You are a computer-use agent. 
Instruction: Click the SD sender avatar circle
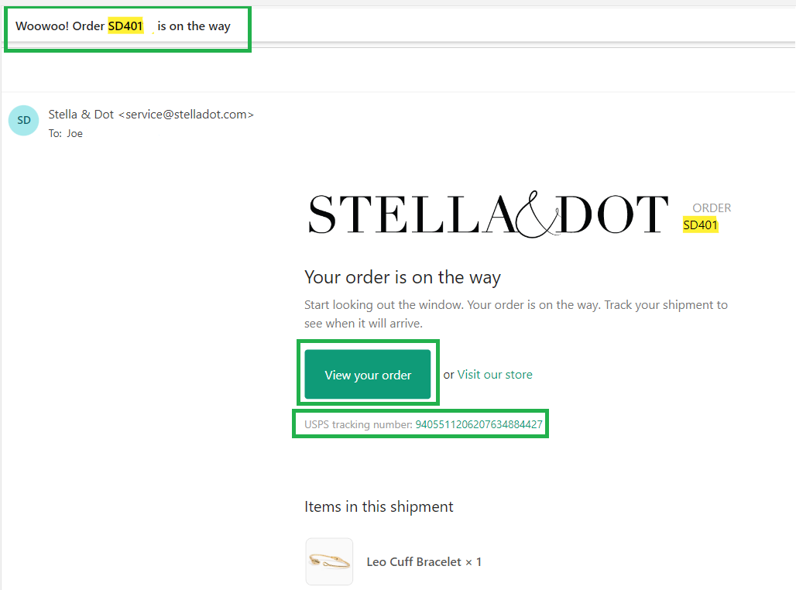[24, 120]
